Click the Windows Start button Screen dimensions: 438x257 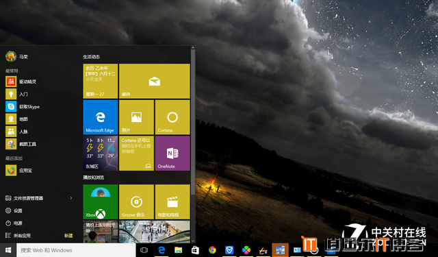pos(8,250)
